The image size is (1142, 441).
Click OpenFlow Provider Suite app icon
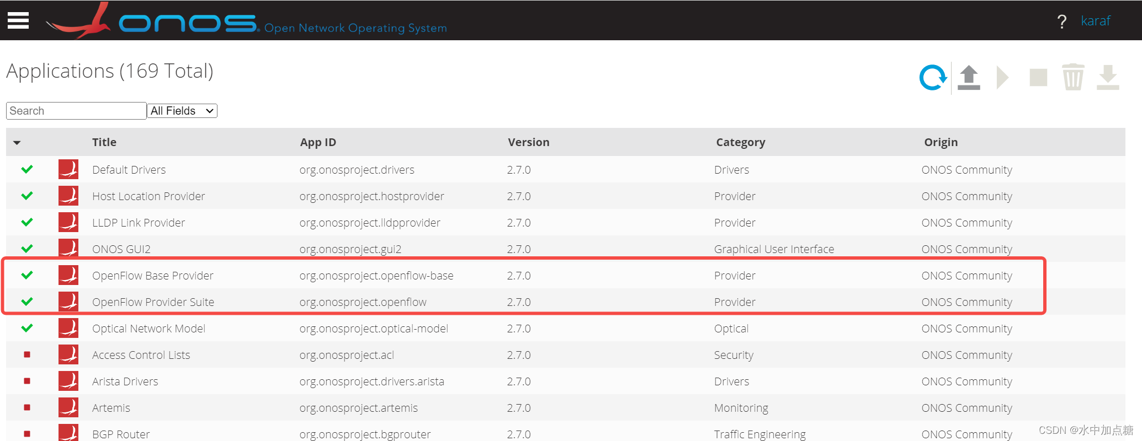(x=68, y=302)
